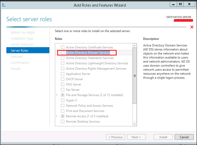Maximize the wizard window
The image size is (197, 145).
point(180,4)
